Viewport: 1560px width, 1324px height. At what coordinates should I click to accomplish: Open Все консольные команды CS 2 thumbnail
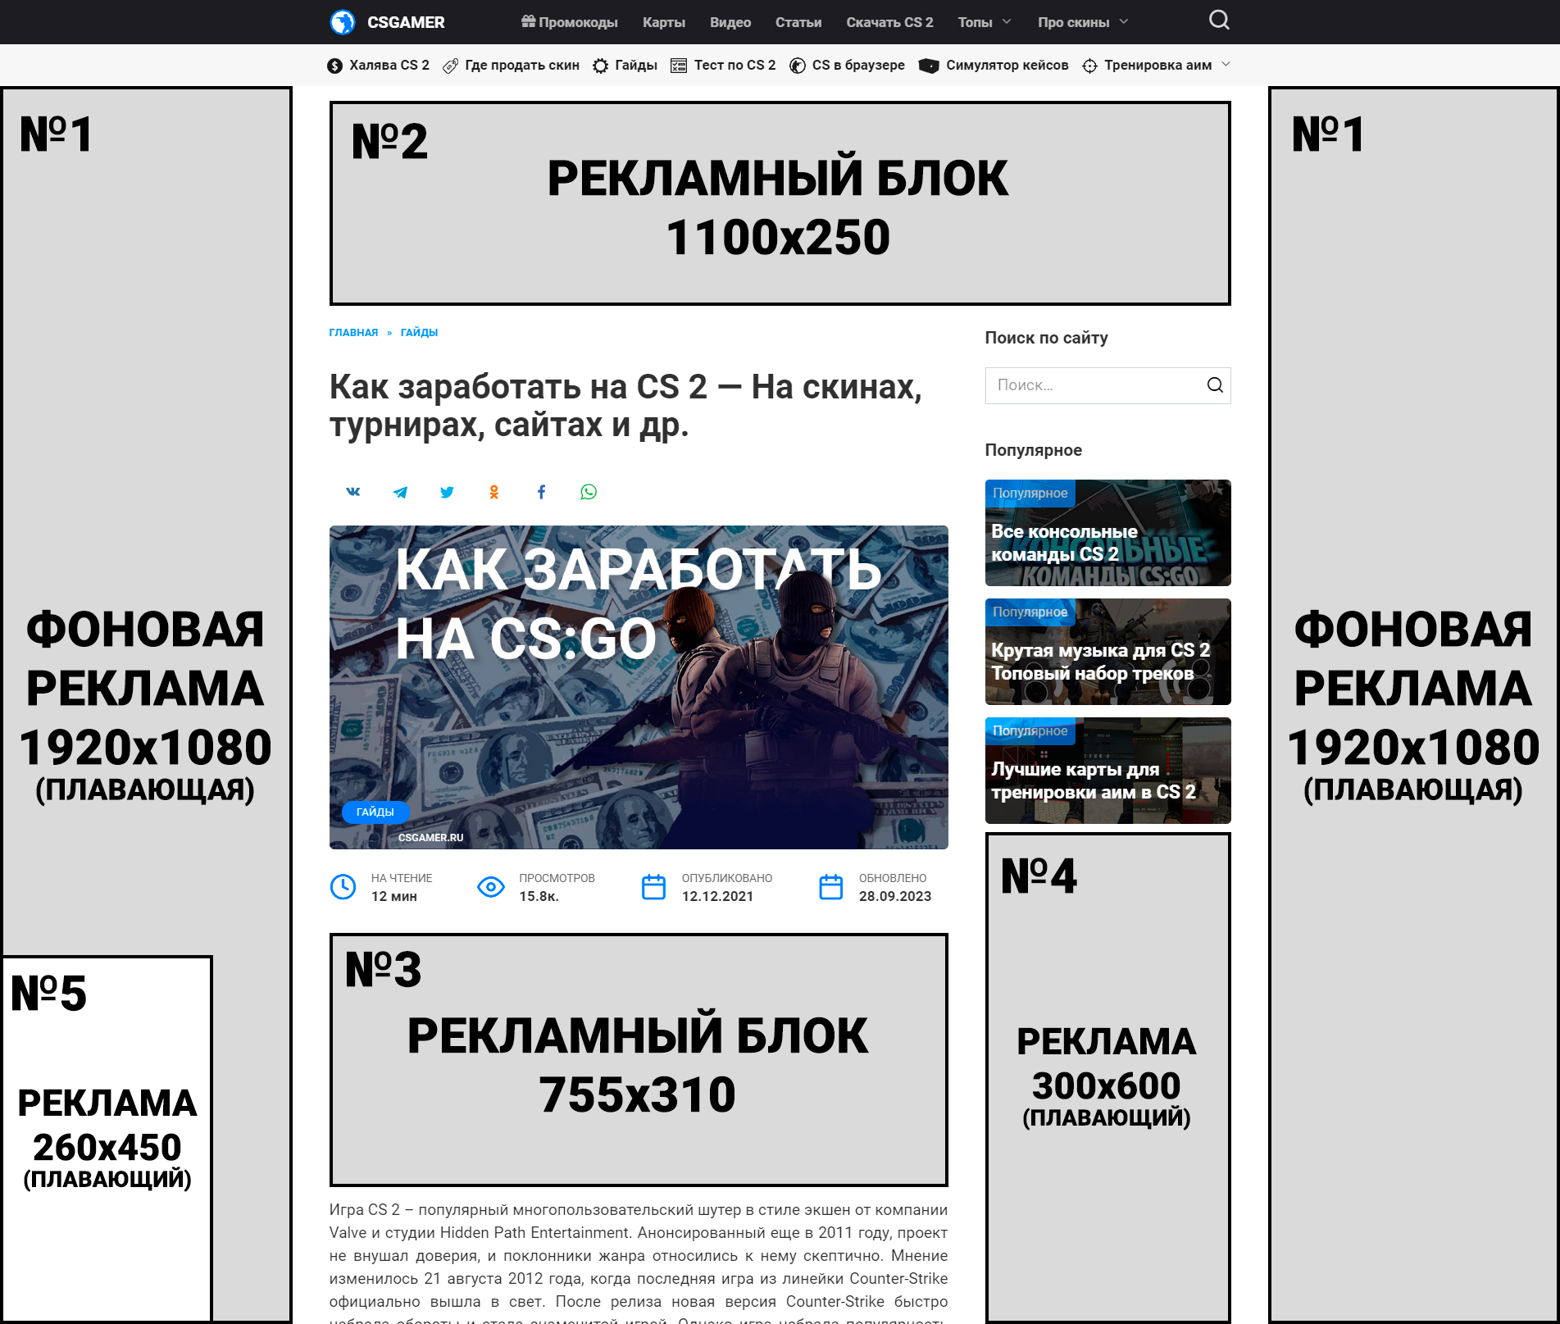[1107, 533]
